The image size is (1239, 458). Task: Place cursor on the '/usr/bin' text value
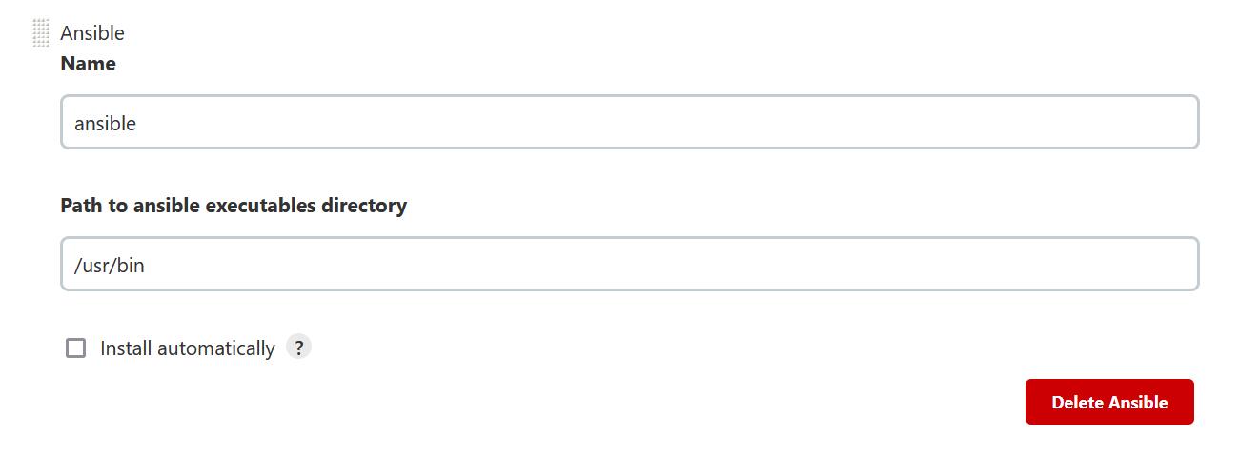coord(110,266)
